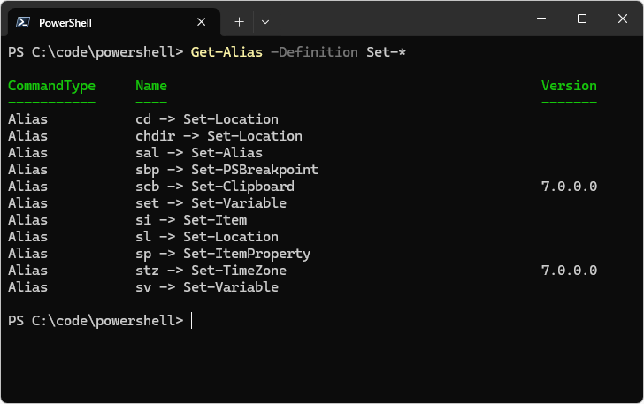Screen dimensions: 644x404
Task: Click the scb -> Set-Clipboard entry
Action: [215, 187]
